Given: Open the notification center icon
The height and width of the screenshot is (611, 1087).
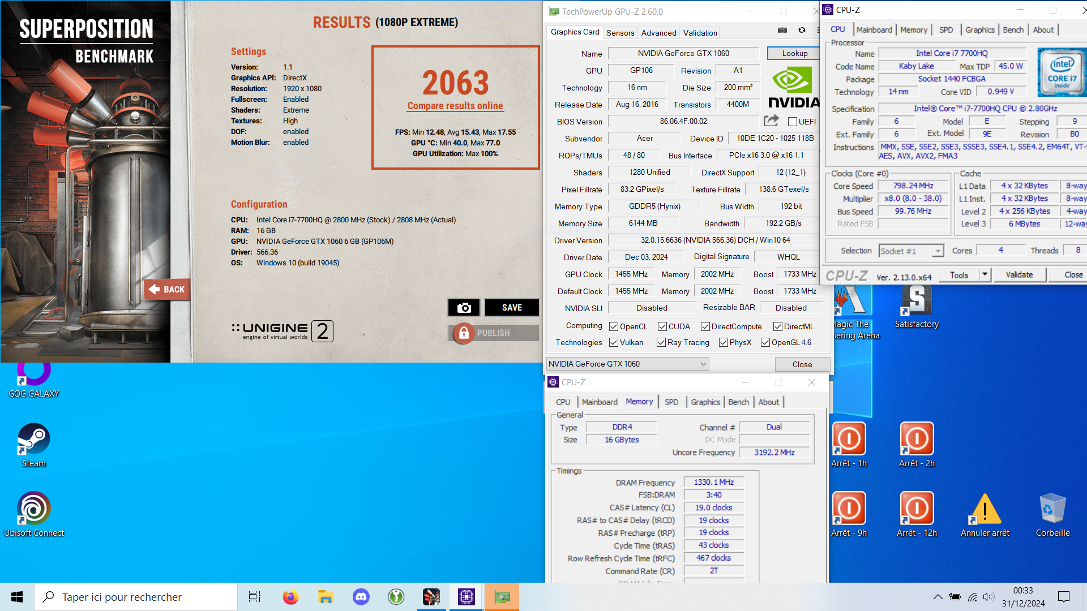Looking at the screenshot, I should tap(1064, 597).
